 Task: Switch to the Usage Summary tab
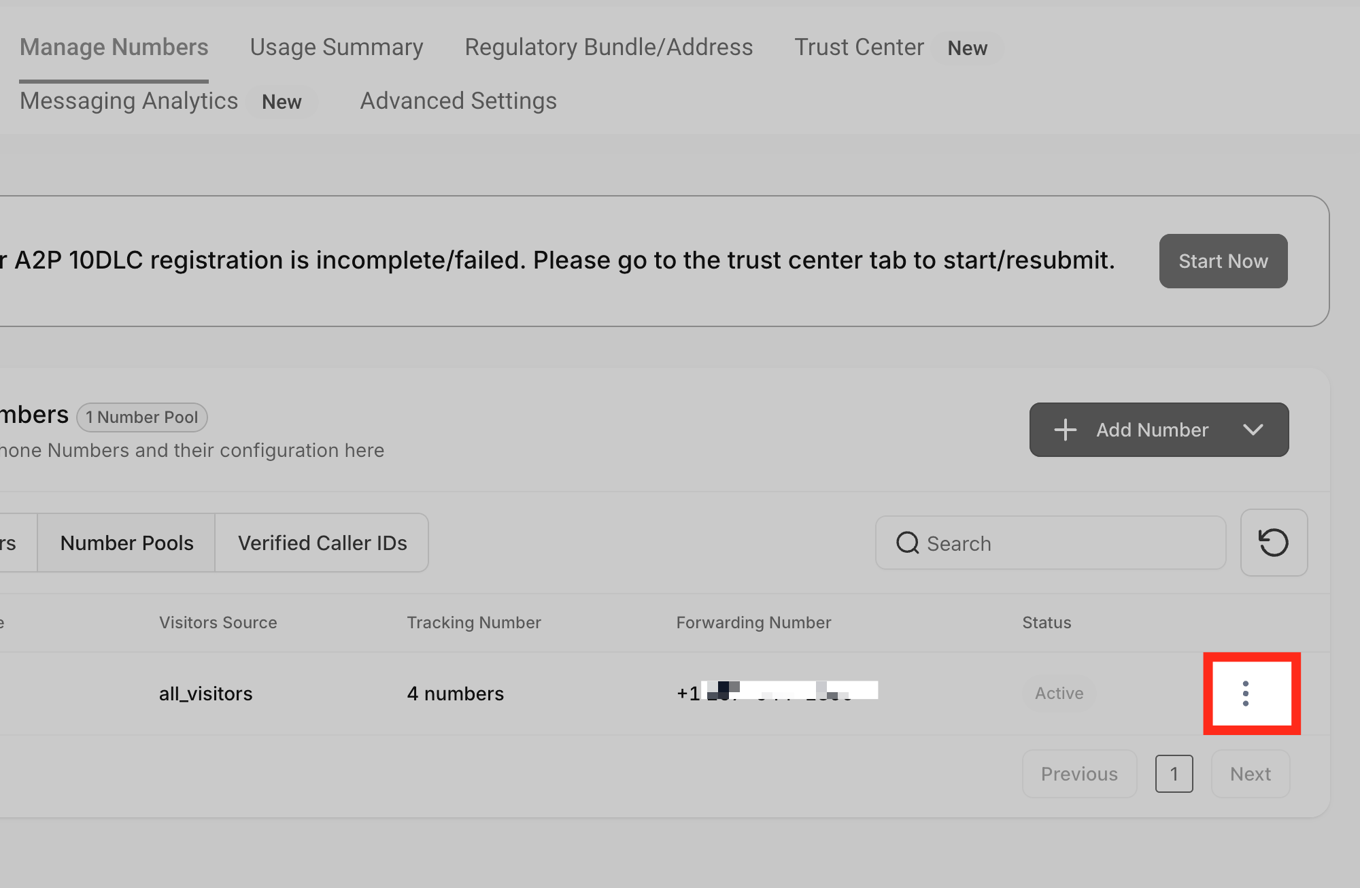[x=337, y=47]
